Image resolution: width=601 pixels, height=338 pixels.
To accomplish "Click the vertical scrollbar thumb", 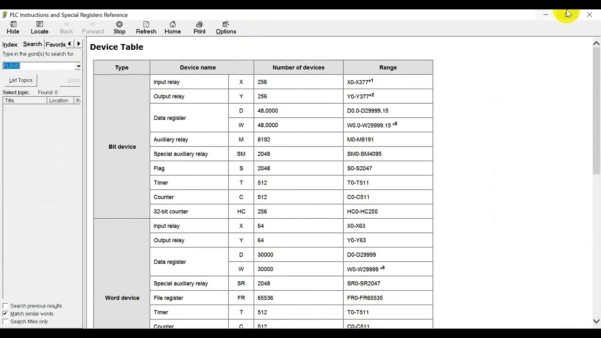I will (596, 111).
